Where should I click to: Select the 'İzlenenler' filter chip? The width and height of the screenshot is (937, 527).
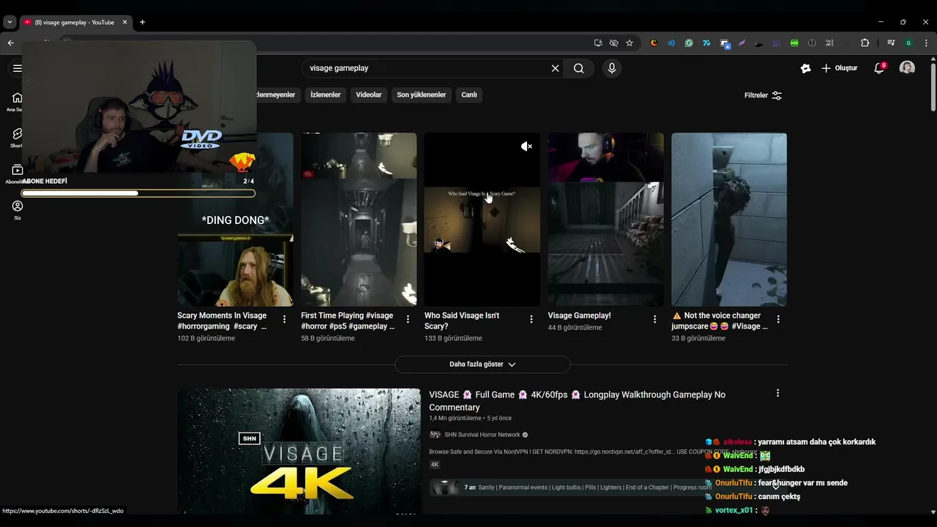(x=326, y=94)
